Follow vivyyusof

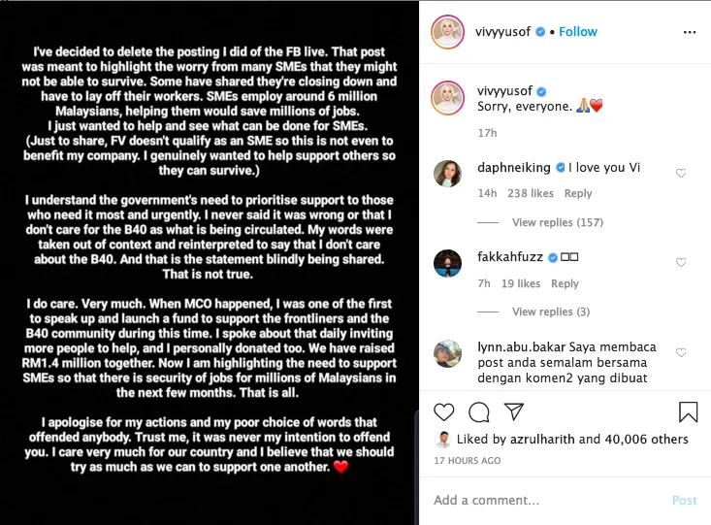pyautogui.click(x=578, y=31)
